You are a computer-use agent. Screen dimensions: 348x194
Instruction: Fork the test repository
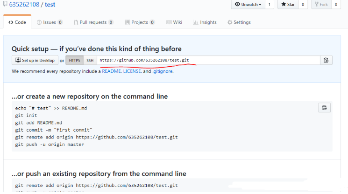pos(321,5)
